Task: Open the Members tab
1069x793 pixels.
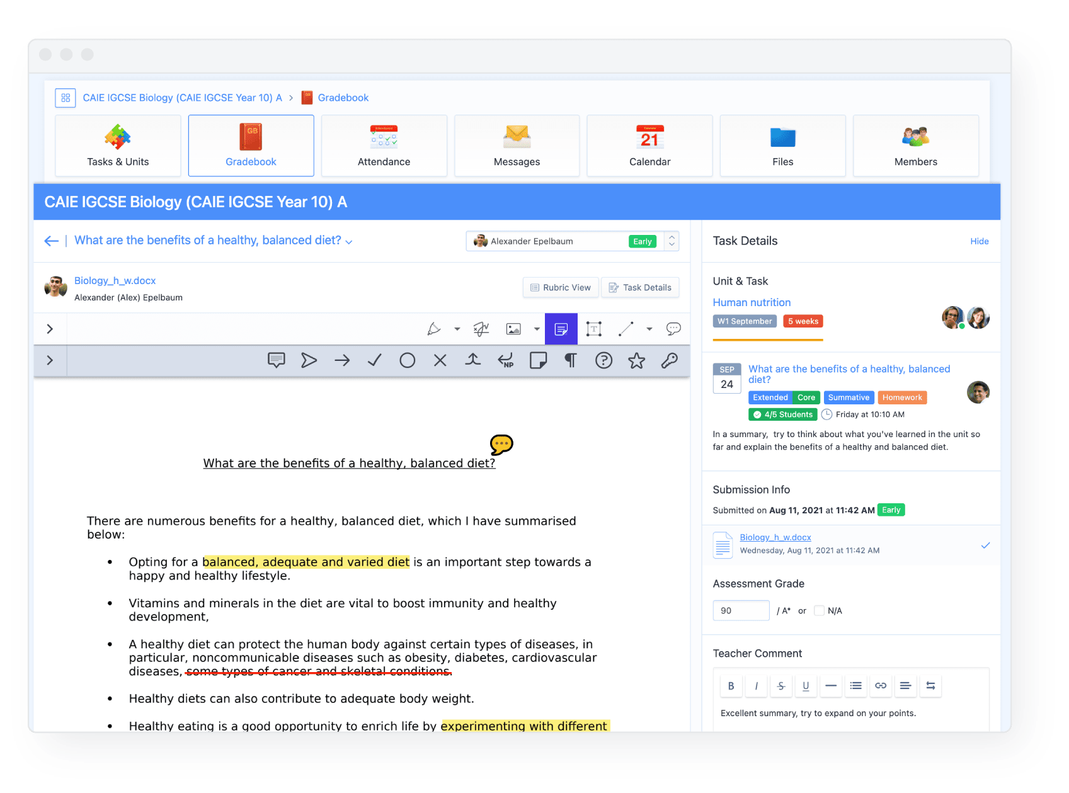Action: click(916, 145)
